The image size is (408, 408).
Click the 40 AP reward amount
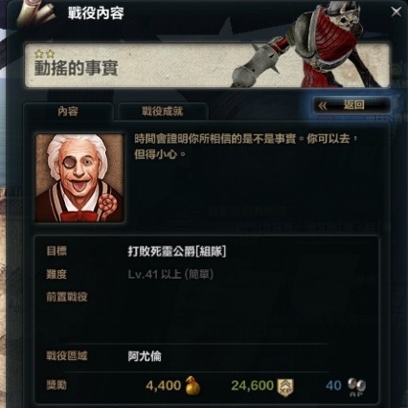333,386
